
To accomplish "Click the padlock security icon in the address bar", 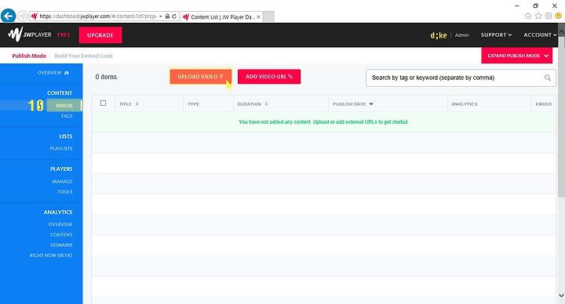I will pyautogui.click(x=167, y=16).
